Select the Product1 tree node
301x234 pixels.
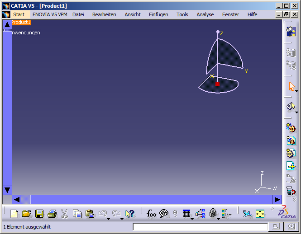pos(21,23)
